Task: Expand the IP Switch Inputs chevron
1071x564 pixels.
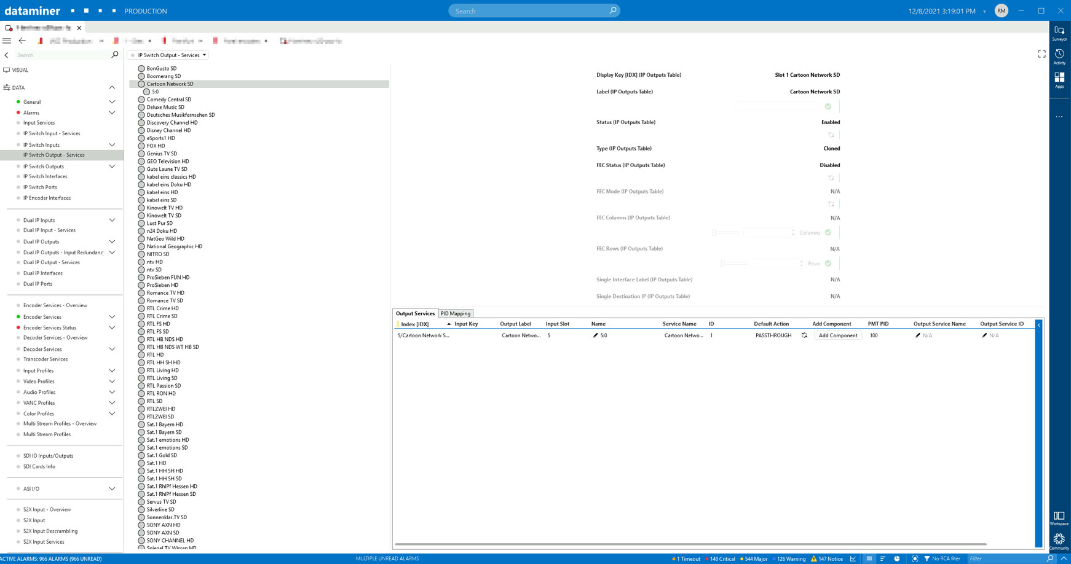Action: (112, 145)
